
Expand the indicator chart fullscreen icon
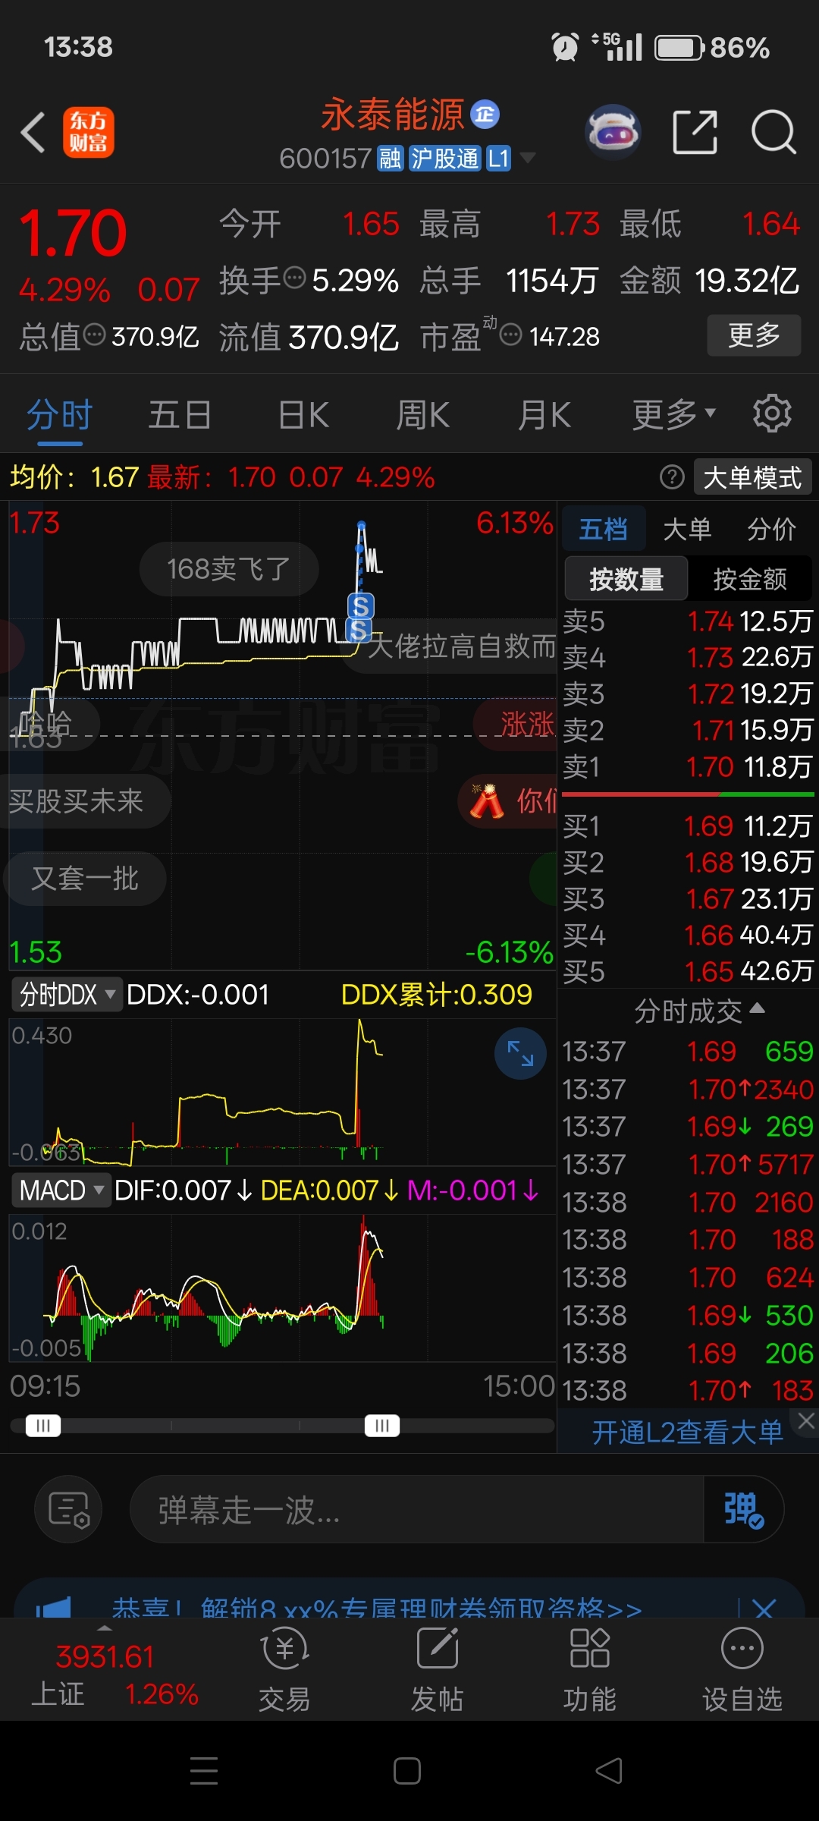pyautogui.click(x=520, y=1053)
